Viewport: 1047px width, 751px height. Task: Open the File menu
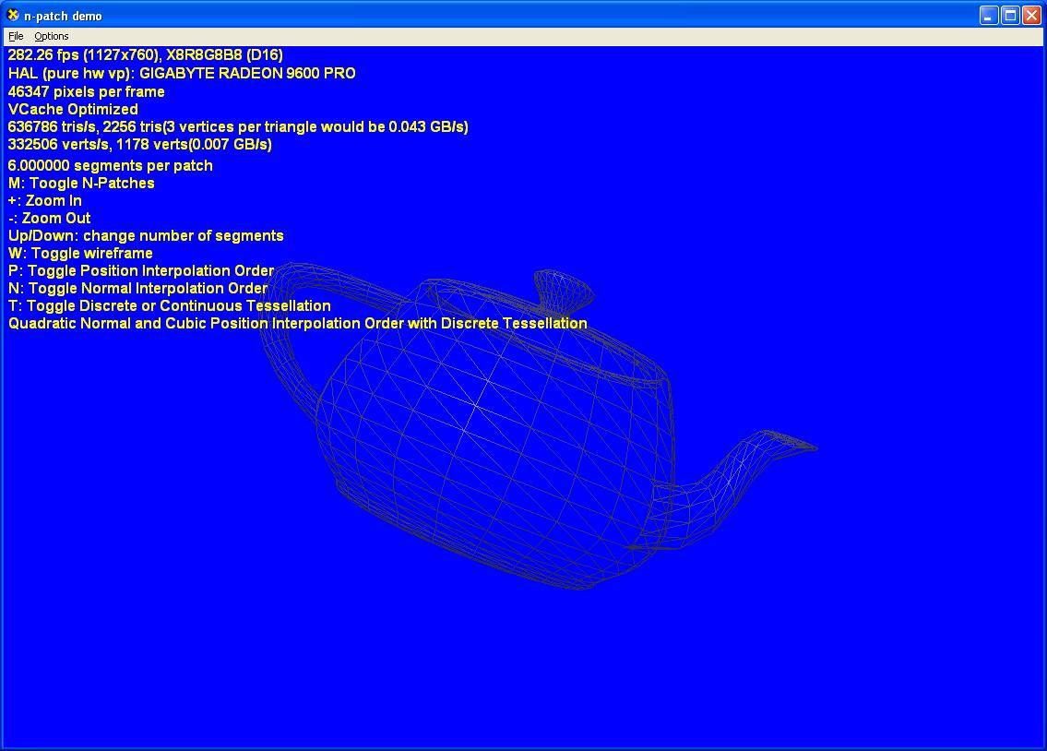click(x=15, y=36)
